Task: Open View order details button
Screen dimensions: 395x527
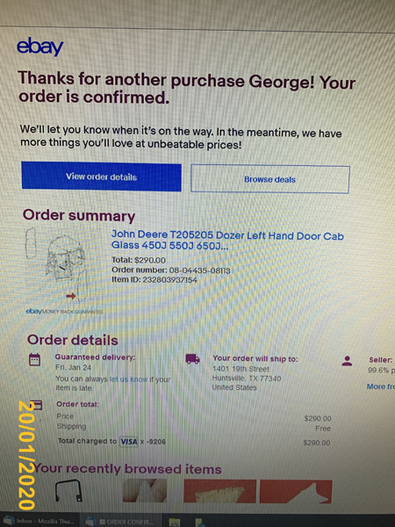Action: (x=102, y=177)
